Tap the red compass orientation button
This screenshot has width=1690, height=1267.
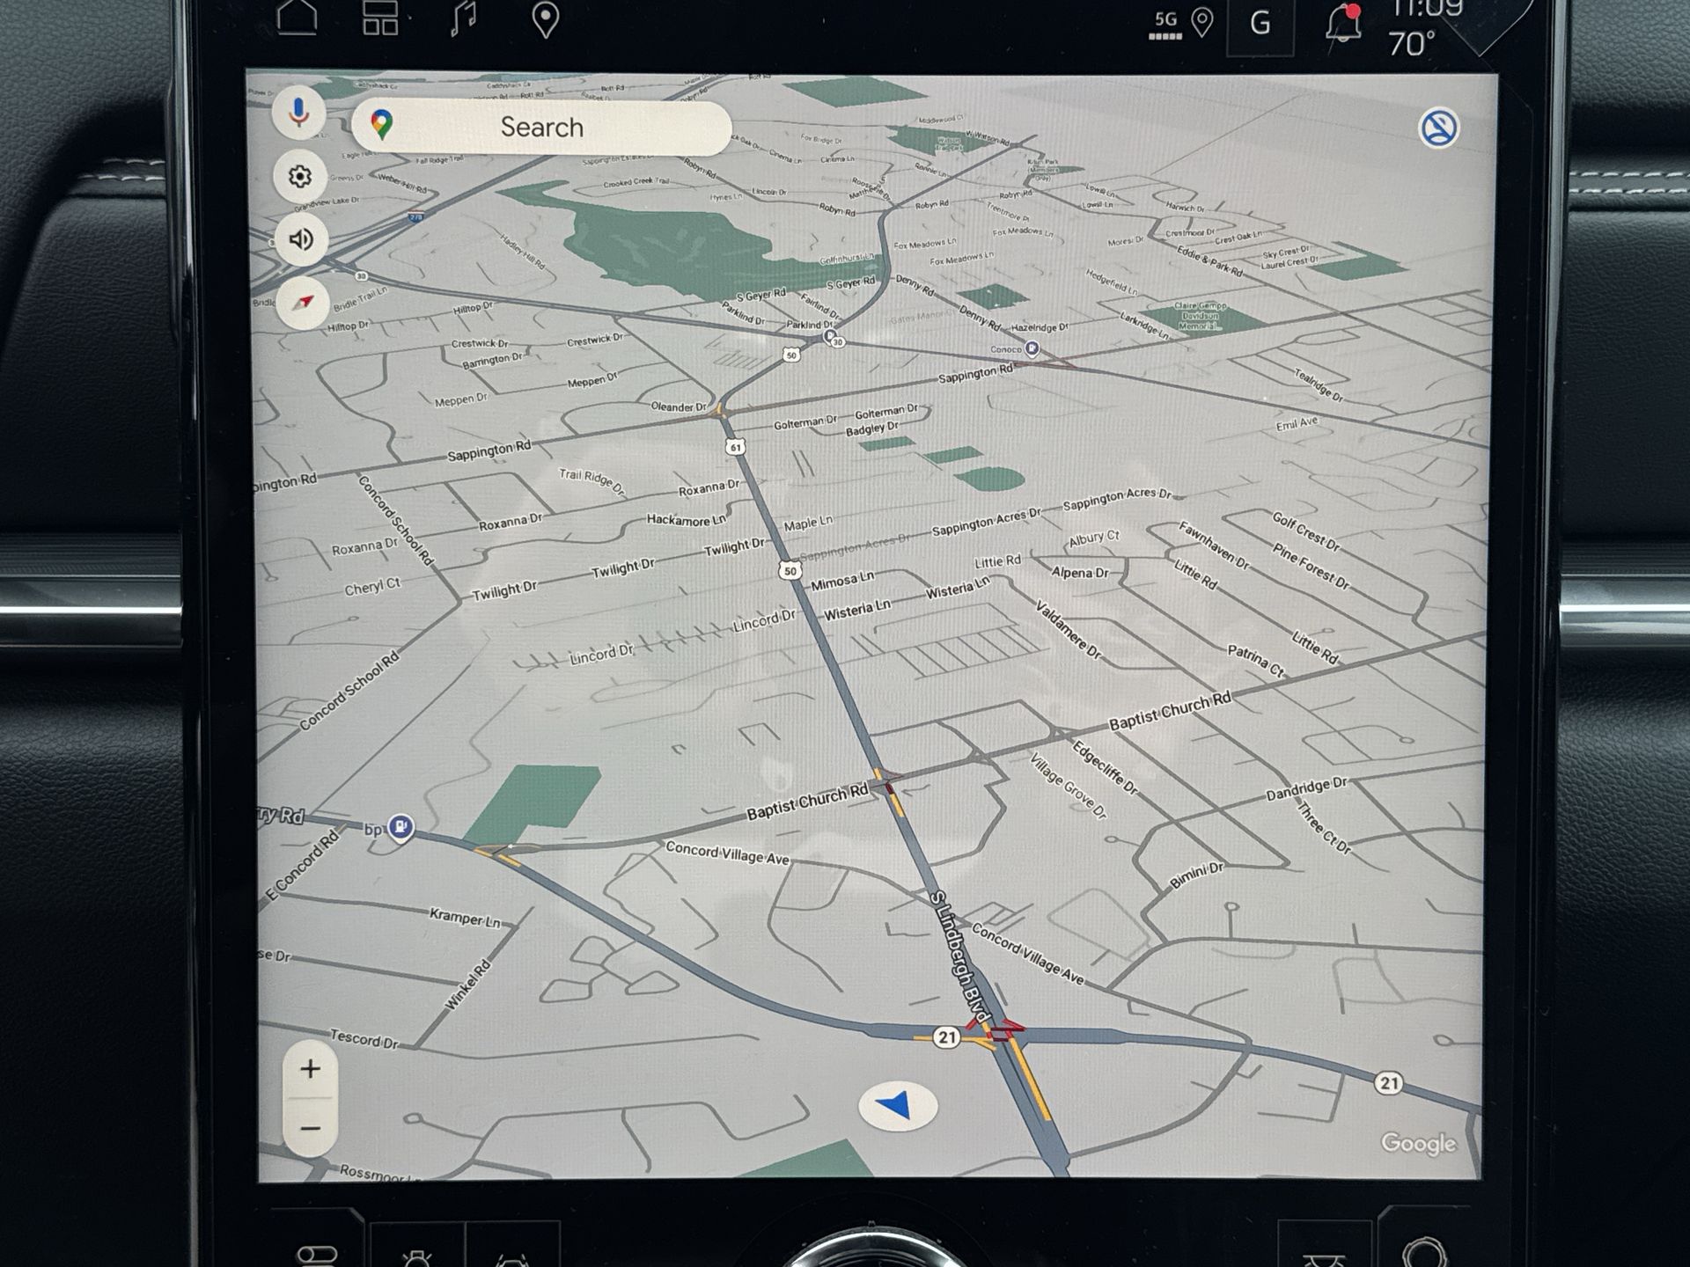(x=303, y=303)
